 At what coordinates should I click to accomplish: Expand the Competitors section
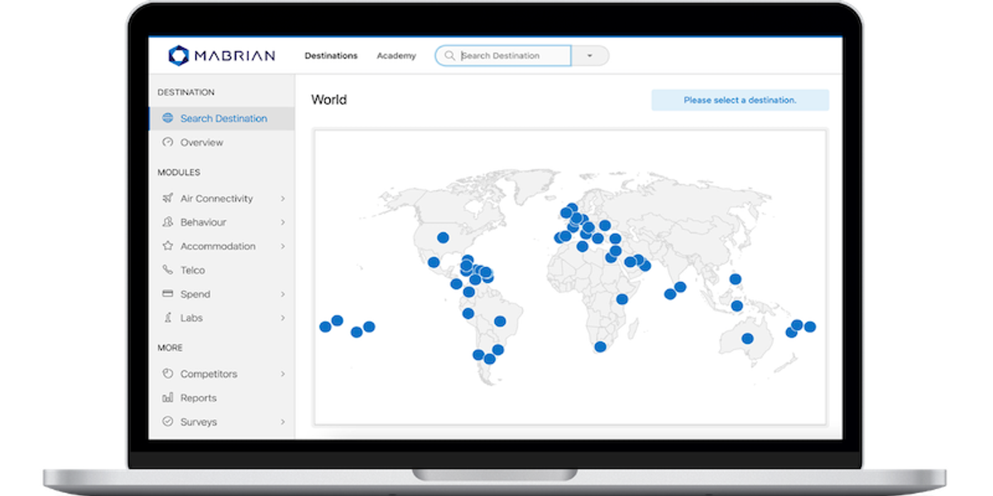[x=284, y=374]
